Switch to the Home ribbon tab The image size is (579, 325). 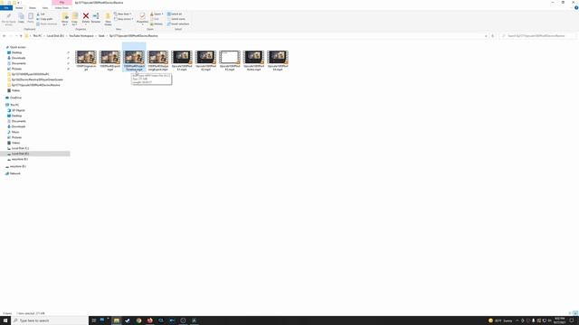click(19, 8)
